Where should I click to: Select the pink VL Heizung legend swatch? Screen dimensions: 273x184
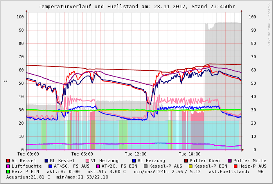pos(88,161)
